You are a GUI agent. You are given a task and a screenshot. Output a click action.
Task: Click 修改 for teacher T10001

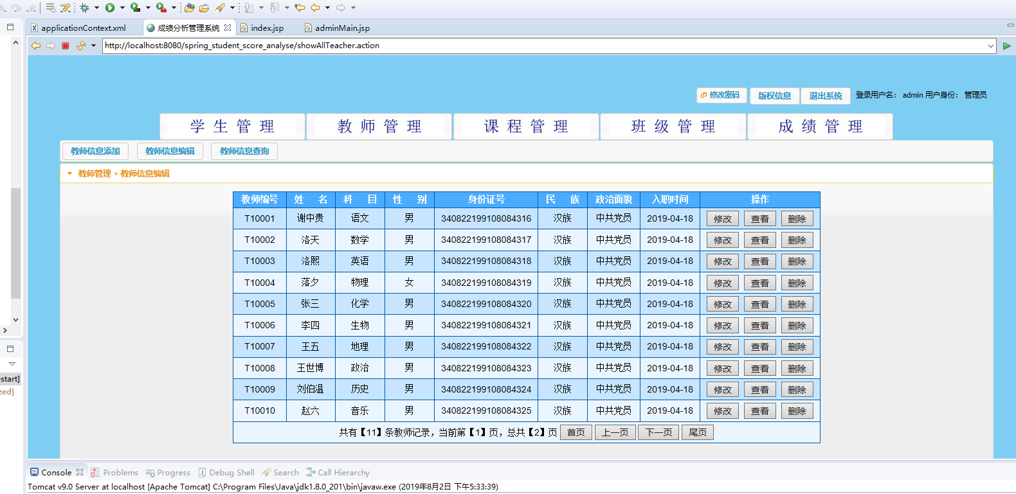(x=723, y=219)
